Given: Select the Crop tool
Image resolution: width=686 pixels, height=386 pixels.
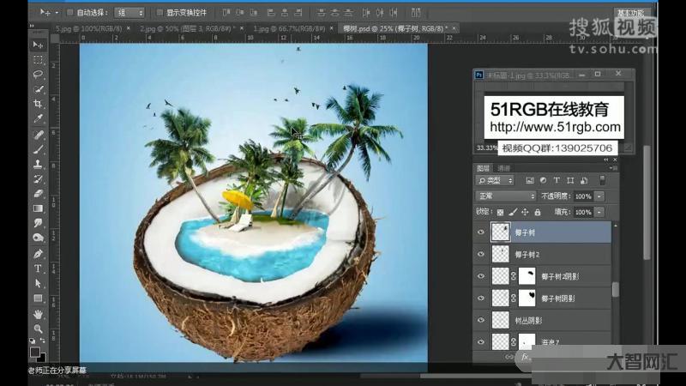Looking at the screenshot, I should [39, 104].
